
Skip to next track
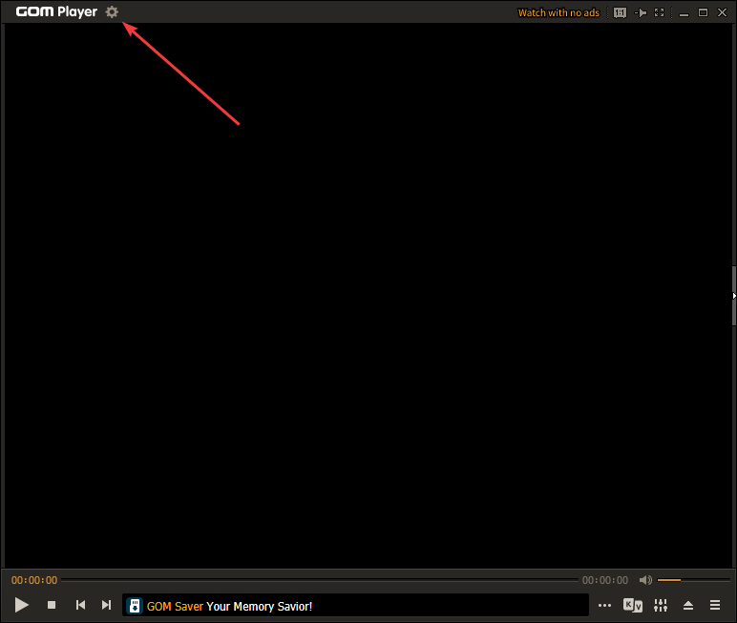click(x=106, y=605)
